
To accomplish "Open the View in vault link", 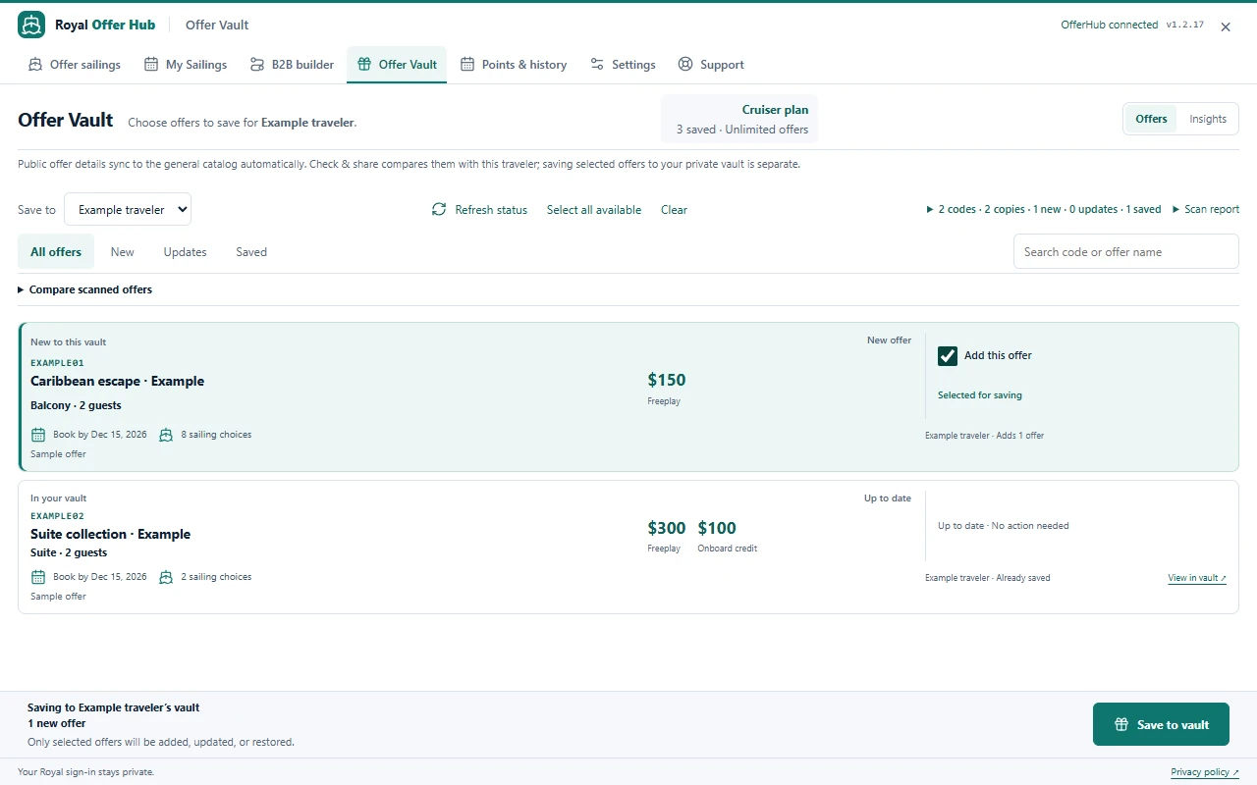I will click(1197, 578).
